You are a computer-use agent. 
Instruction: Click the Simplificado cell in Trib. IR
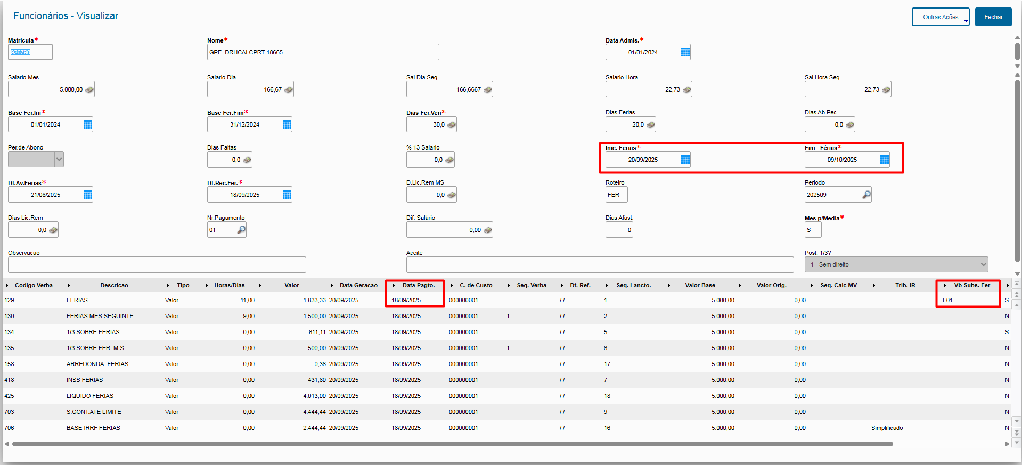click(887, 428)
